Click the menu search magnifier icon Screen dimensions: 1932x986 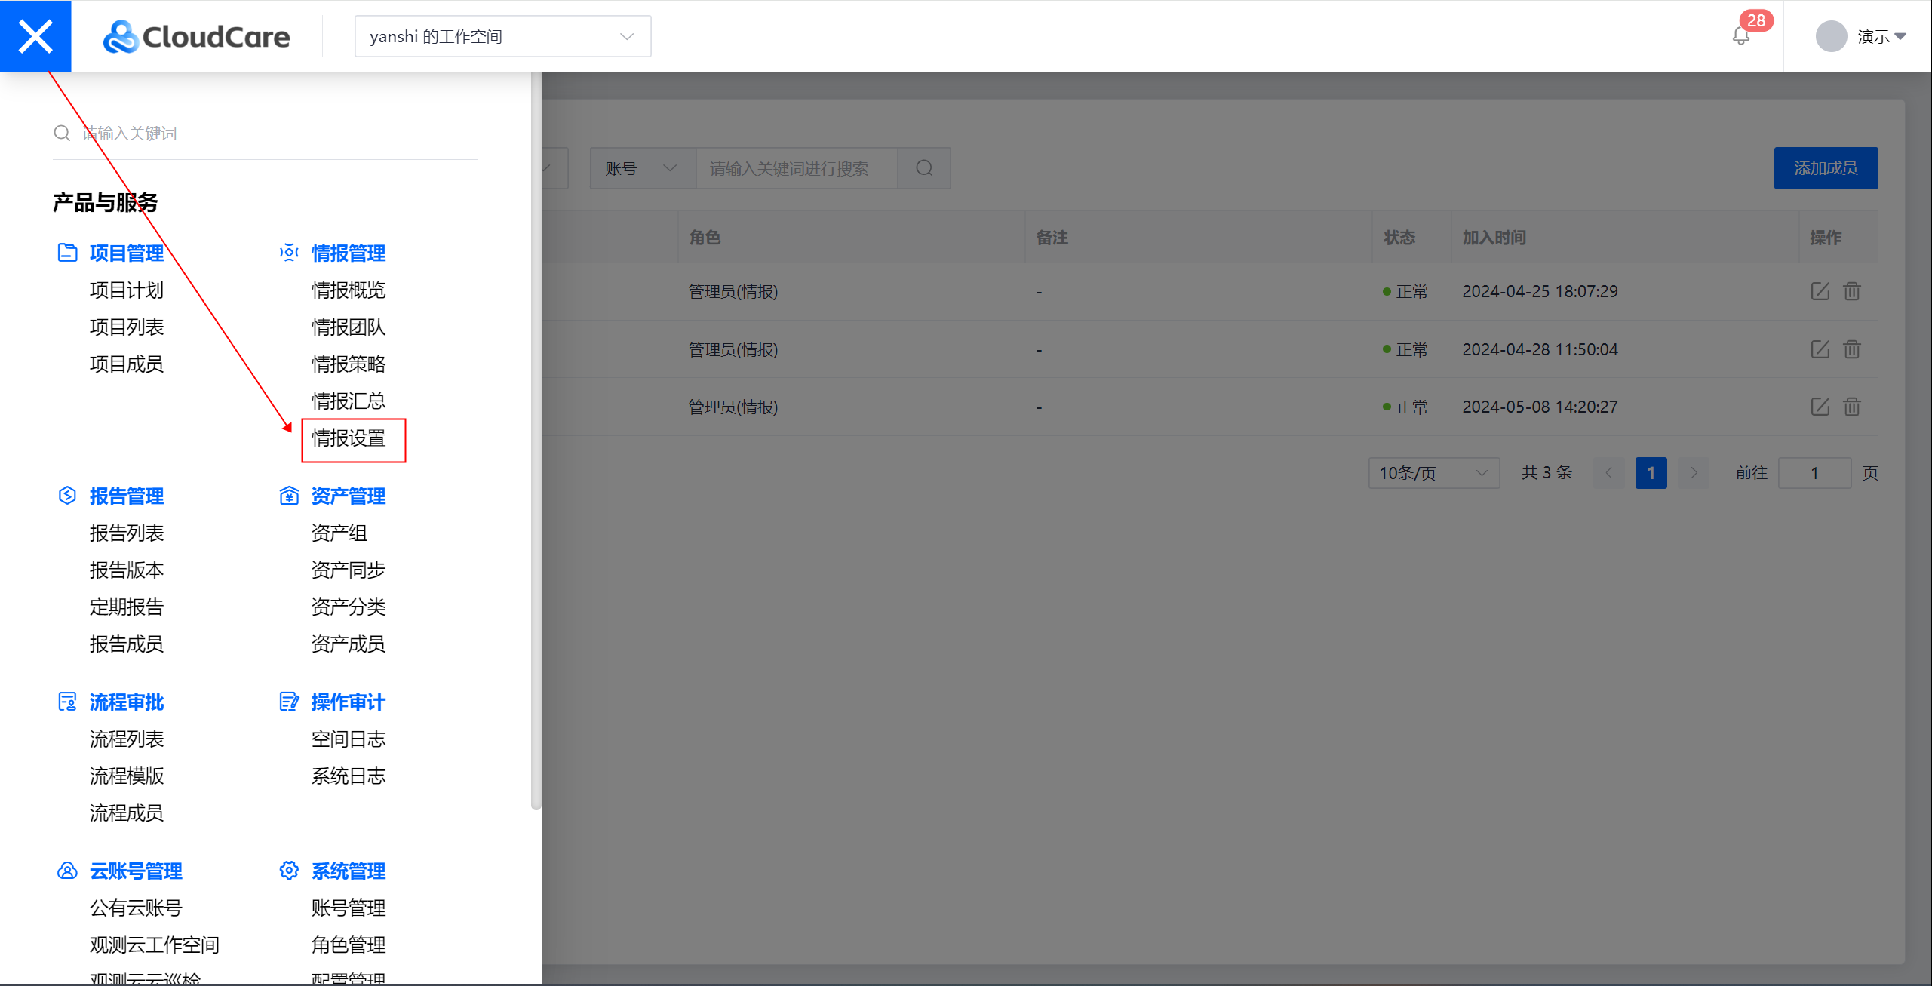click(62, 134)
